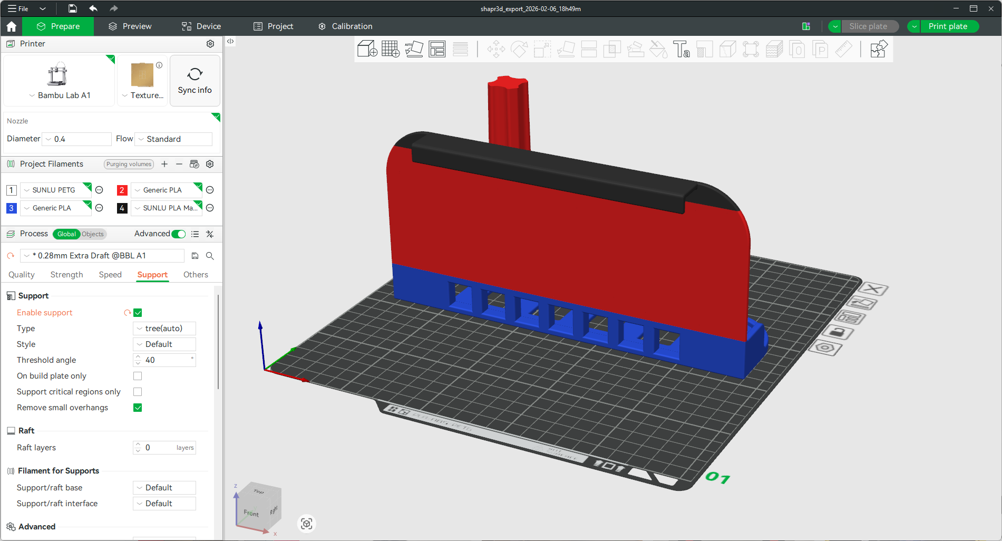The width and height of the screenshot is (1002, 541).
Task: Select the Lay on face tool
Action: (566, 49)
